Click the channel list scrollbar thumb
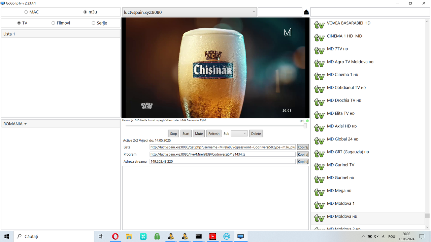 click(x=427, y=216)
